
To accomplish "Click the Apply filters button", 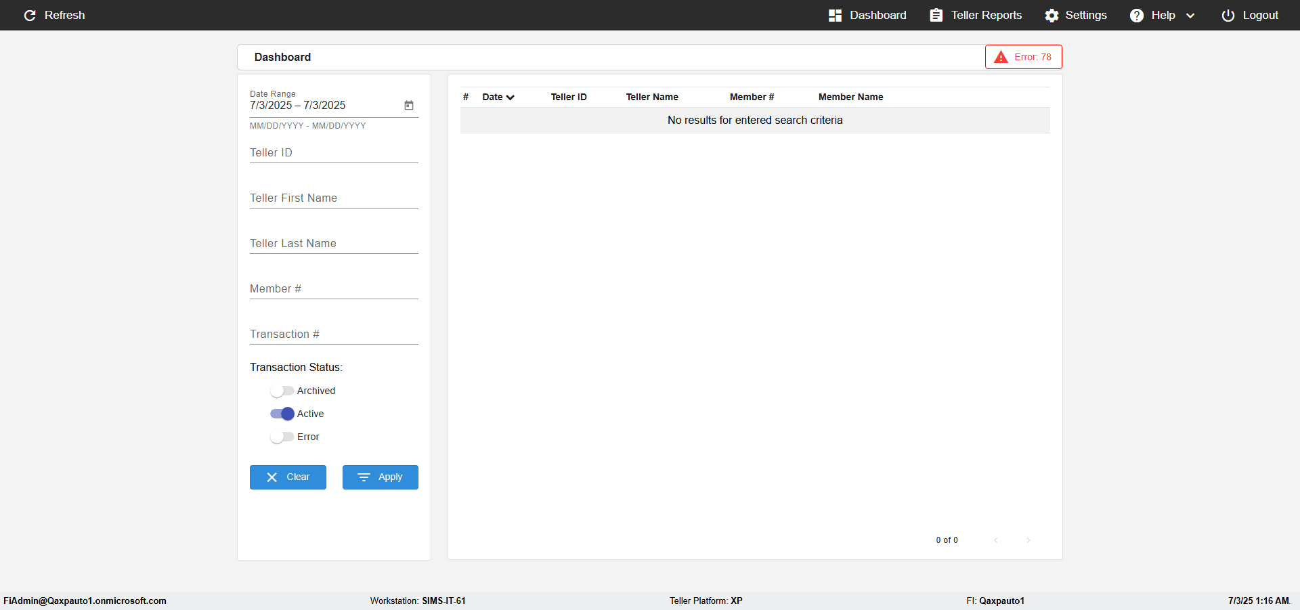I will tap(381, 477).
